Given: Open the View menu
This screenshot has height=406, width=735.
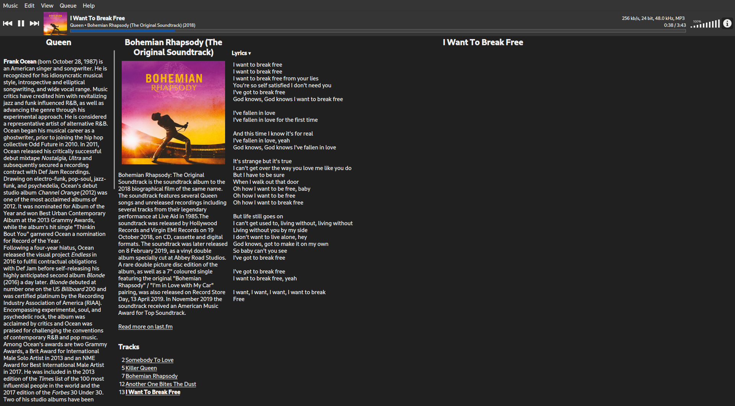Looking at the screenshot, I should click(47, 6).
